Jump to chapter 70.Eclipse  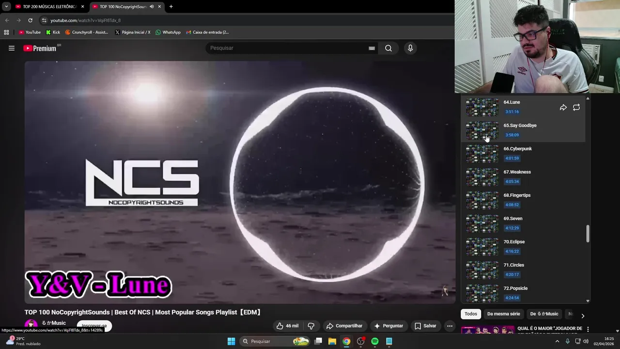pos(514,242)
